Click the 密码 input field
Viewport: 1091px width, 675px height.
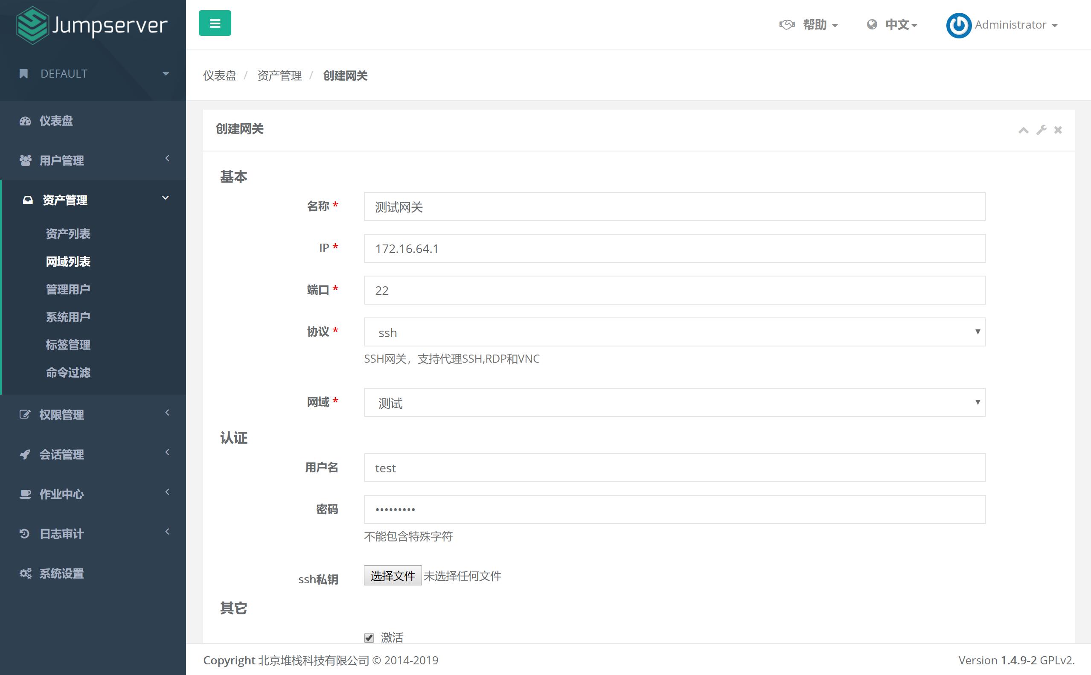pos(675,509)
